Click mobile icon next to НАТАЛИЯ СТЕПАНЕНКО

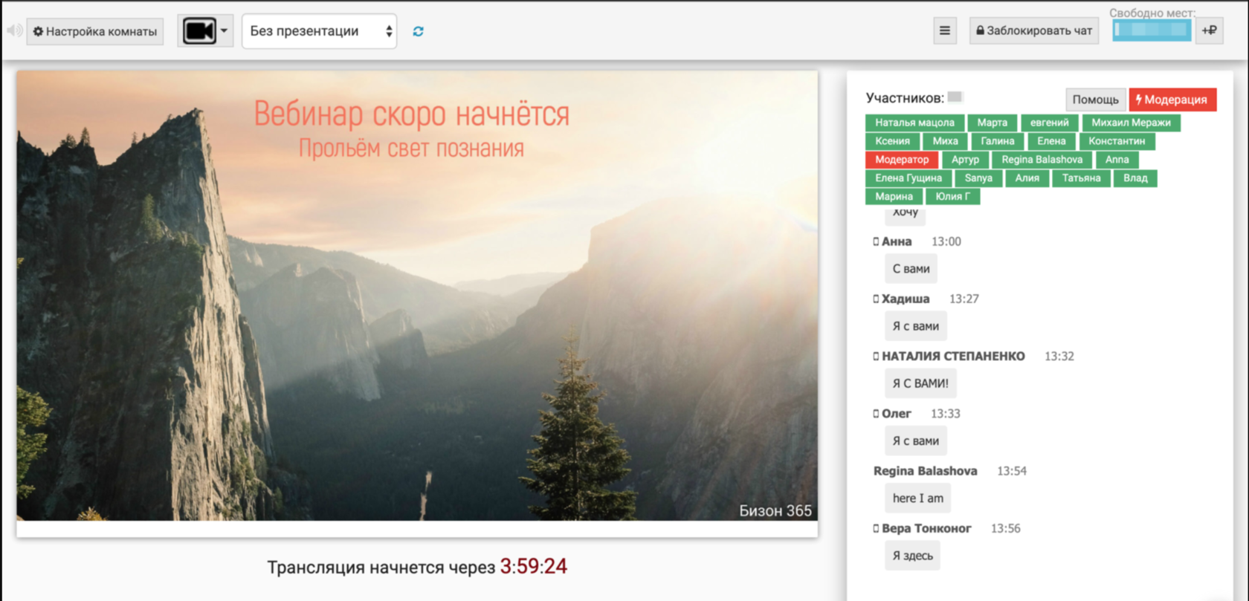(876, 357)
